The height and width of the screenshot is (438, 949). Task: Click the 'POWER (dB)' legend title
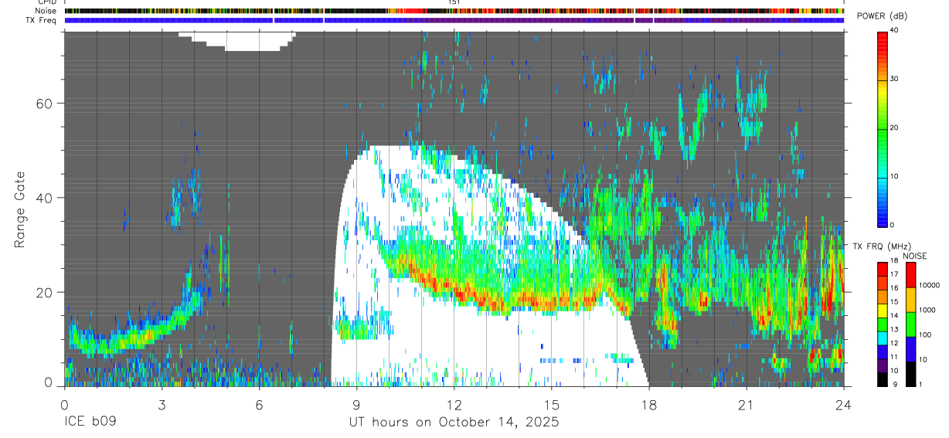click(x=882, y=16)
